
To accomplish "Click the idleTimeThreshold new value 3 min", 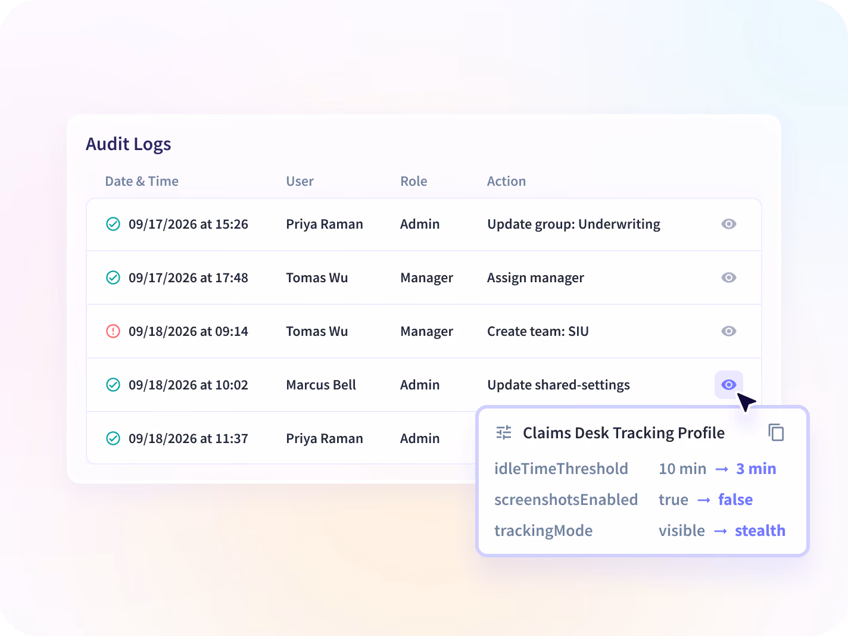I will 756,469.
